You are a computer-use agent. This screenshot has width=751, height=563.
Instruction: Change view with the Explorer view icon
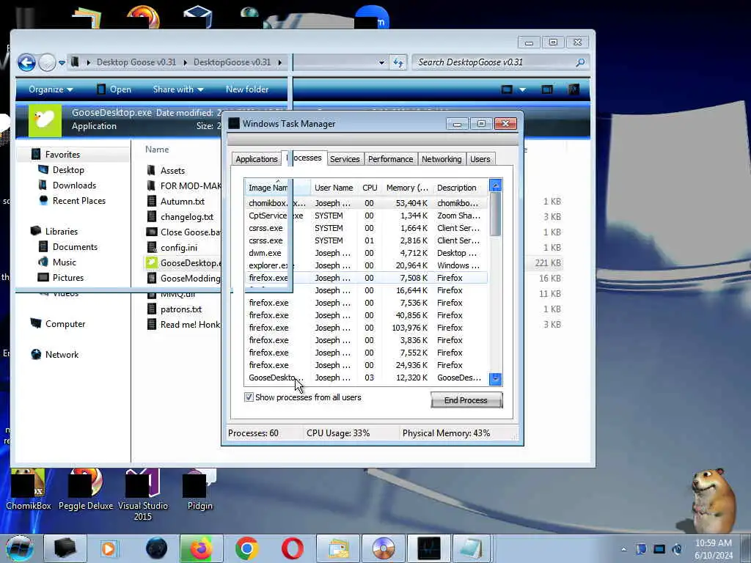[507, 89]
